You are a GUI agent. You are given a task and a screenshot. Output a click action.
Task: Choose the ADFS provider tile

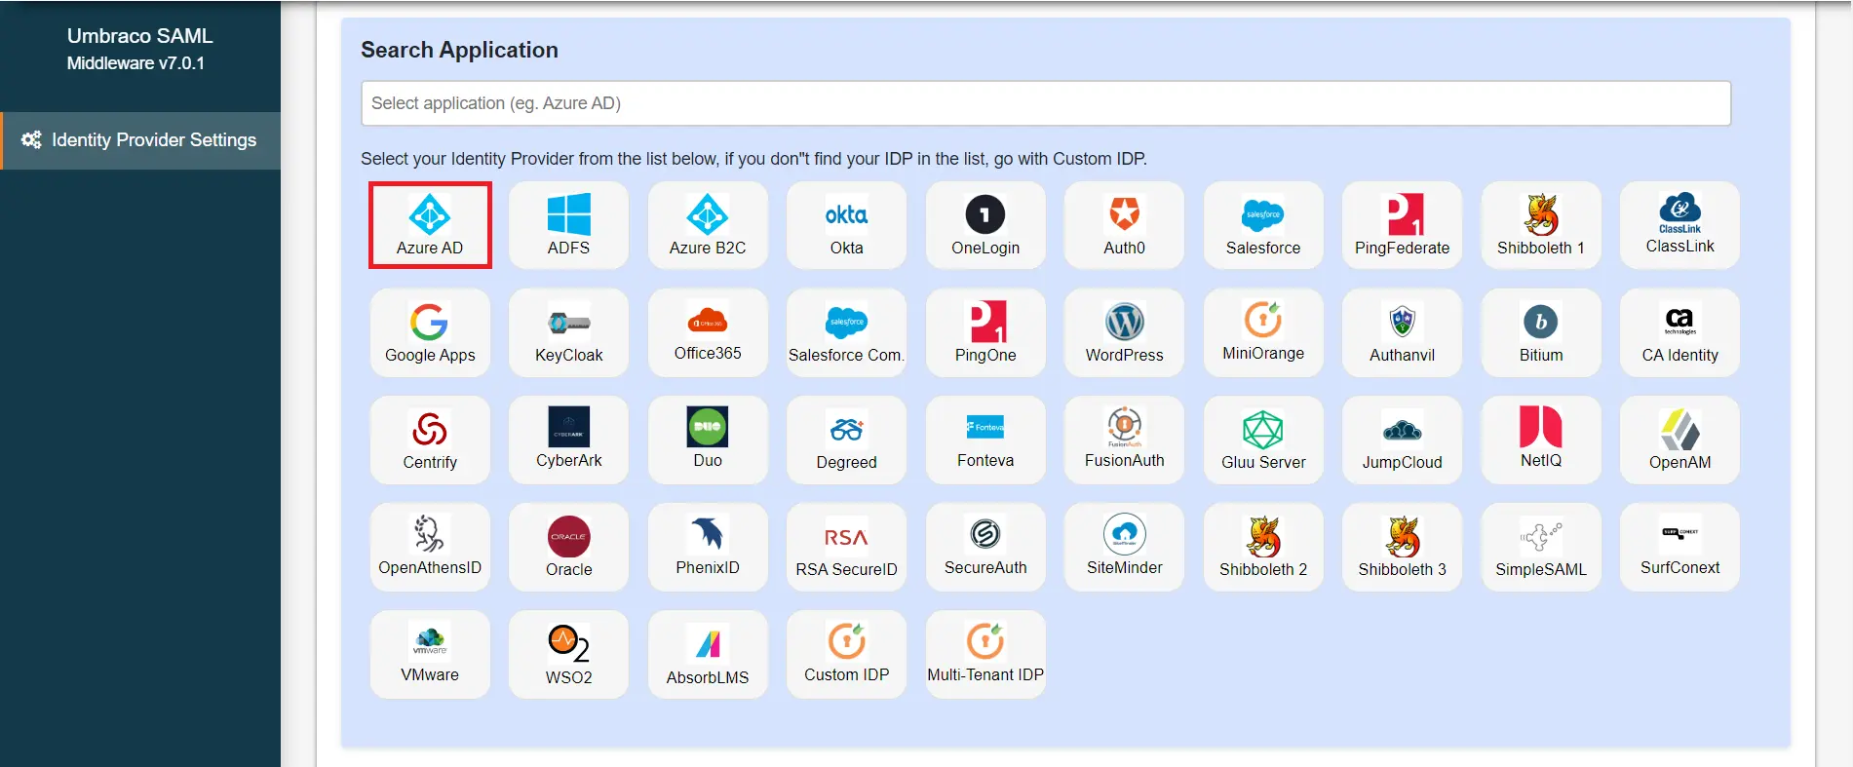[569, 225]
